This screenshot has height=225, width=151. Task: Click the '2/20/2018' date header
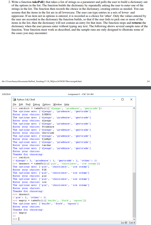click(6, 94)
